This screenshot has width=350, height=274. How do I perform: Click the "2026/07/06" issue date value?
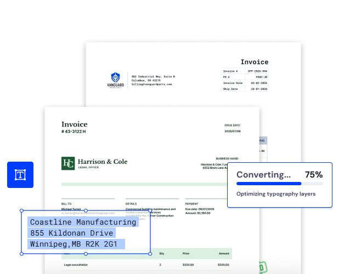[233, 132]
